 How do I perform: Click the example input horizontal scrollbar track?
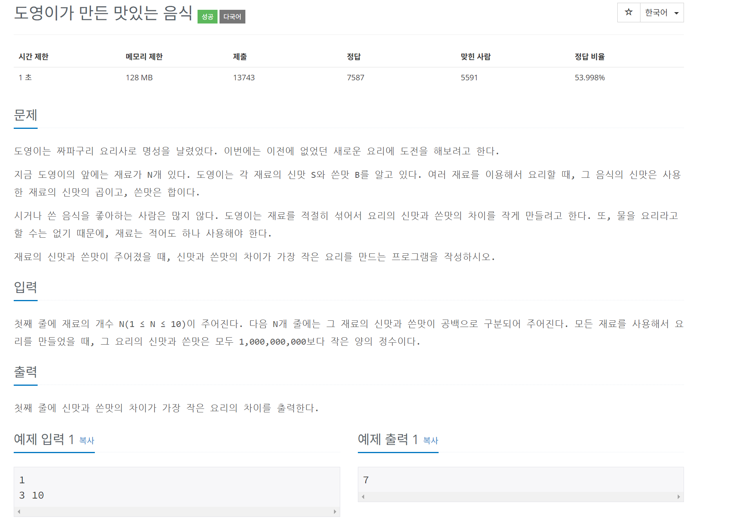coord(177,511)
